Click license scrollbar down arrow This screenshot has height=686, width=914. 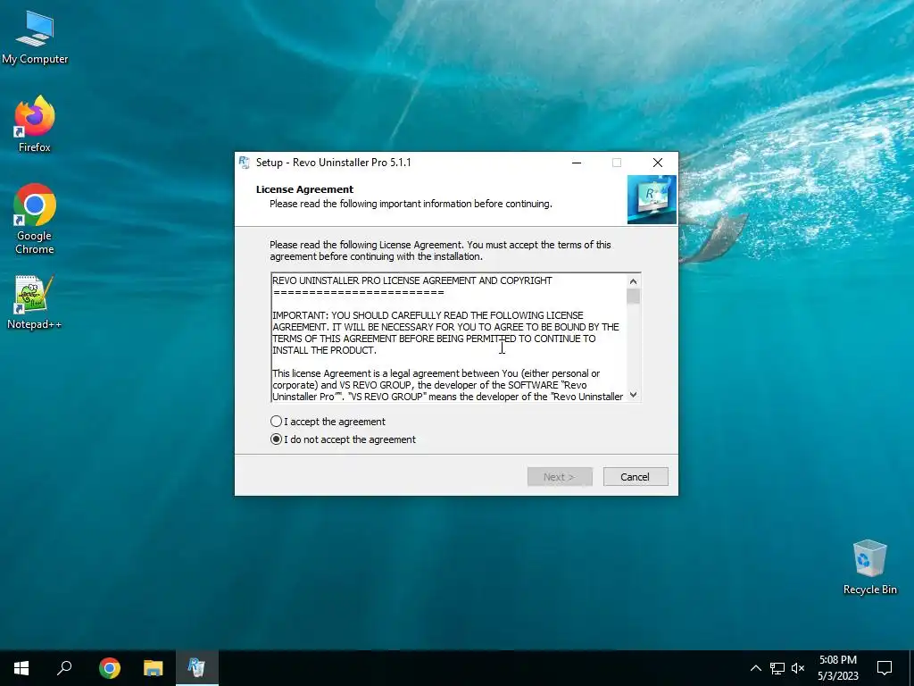click(x=633, y=395)
